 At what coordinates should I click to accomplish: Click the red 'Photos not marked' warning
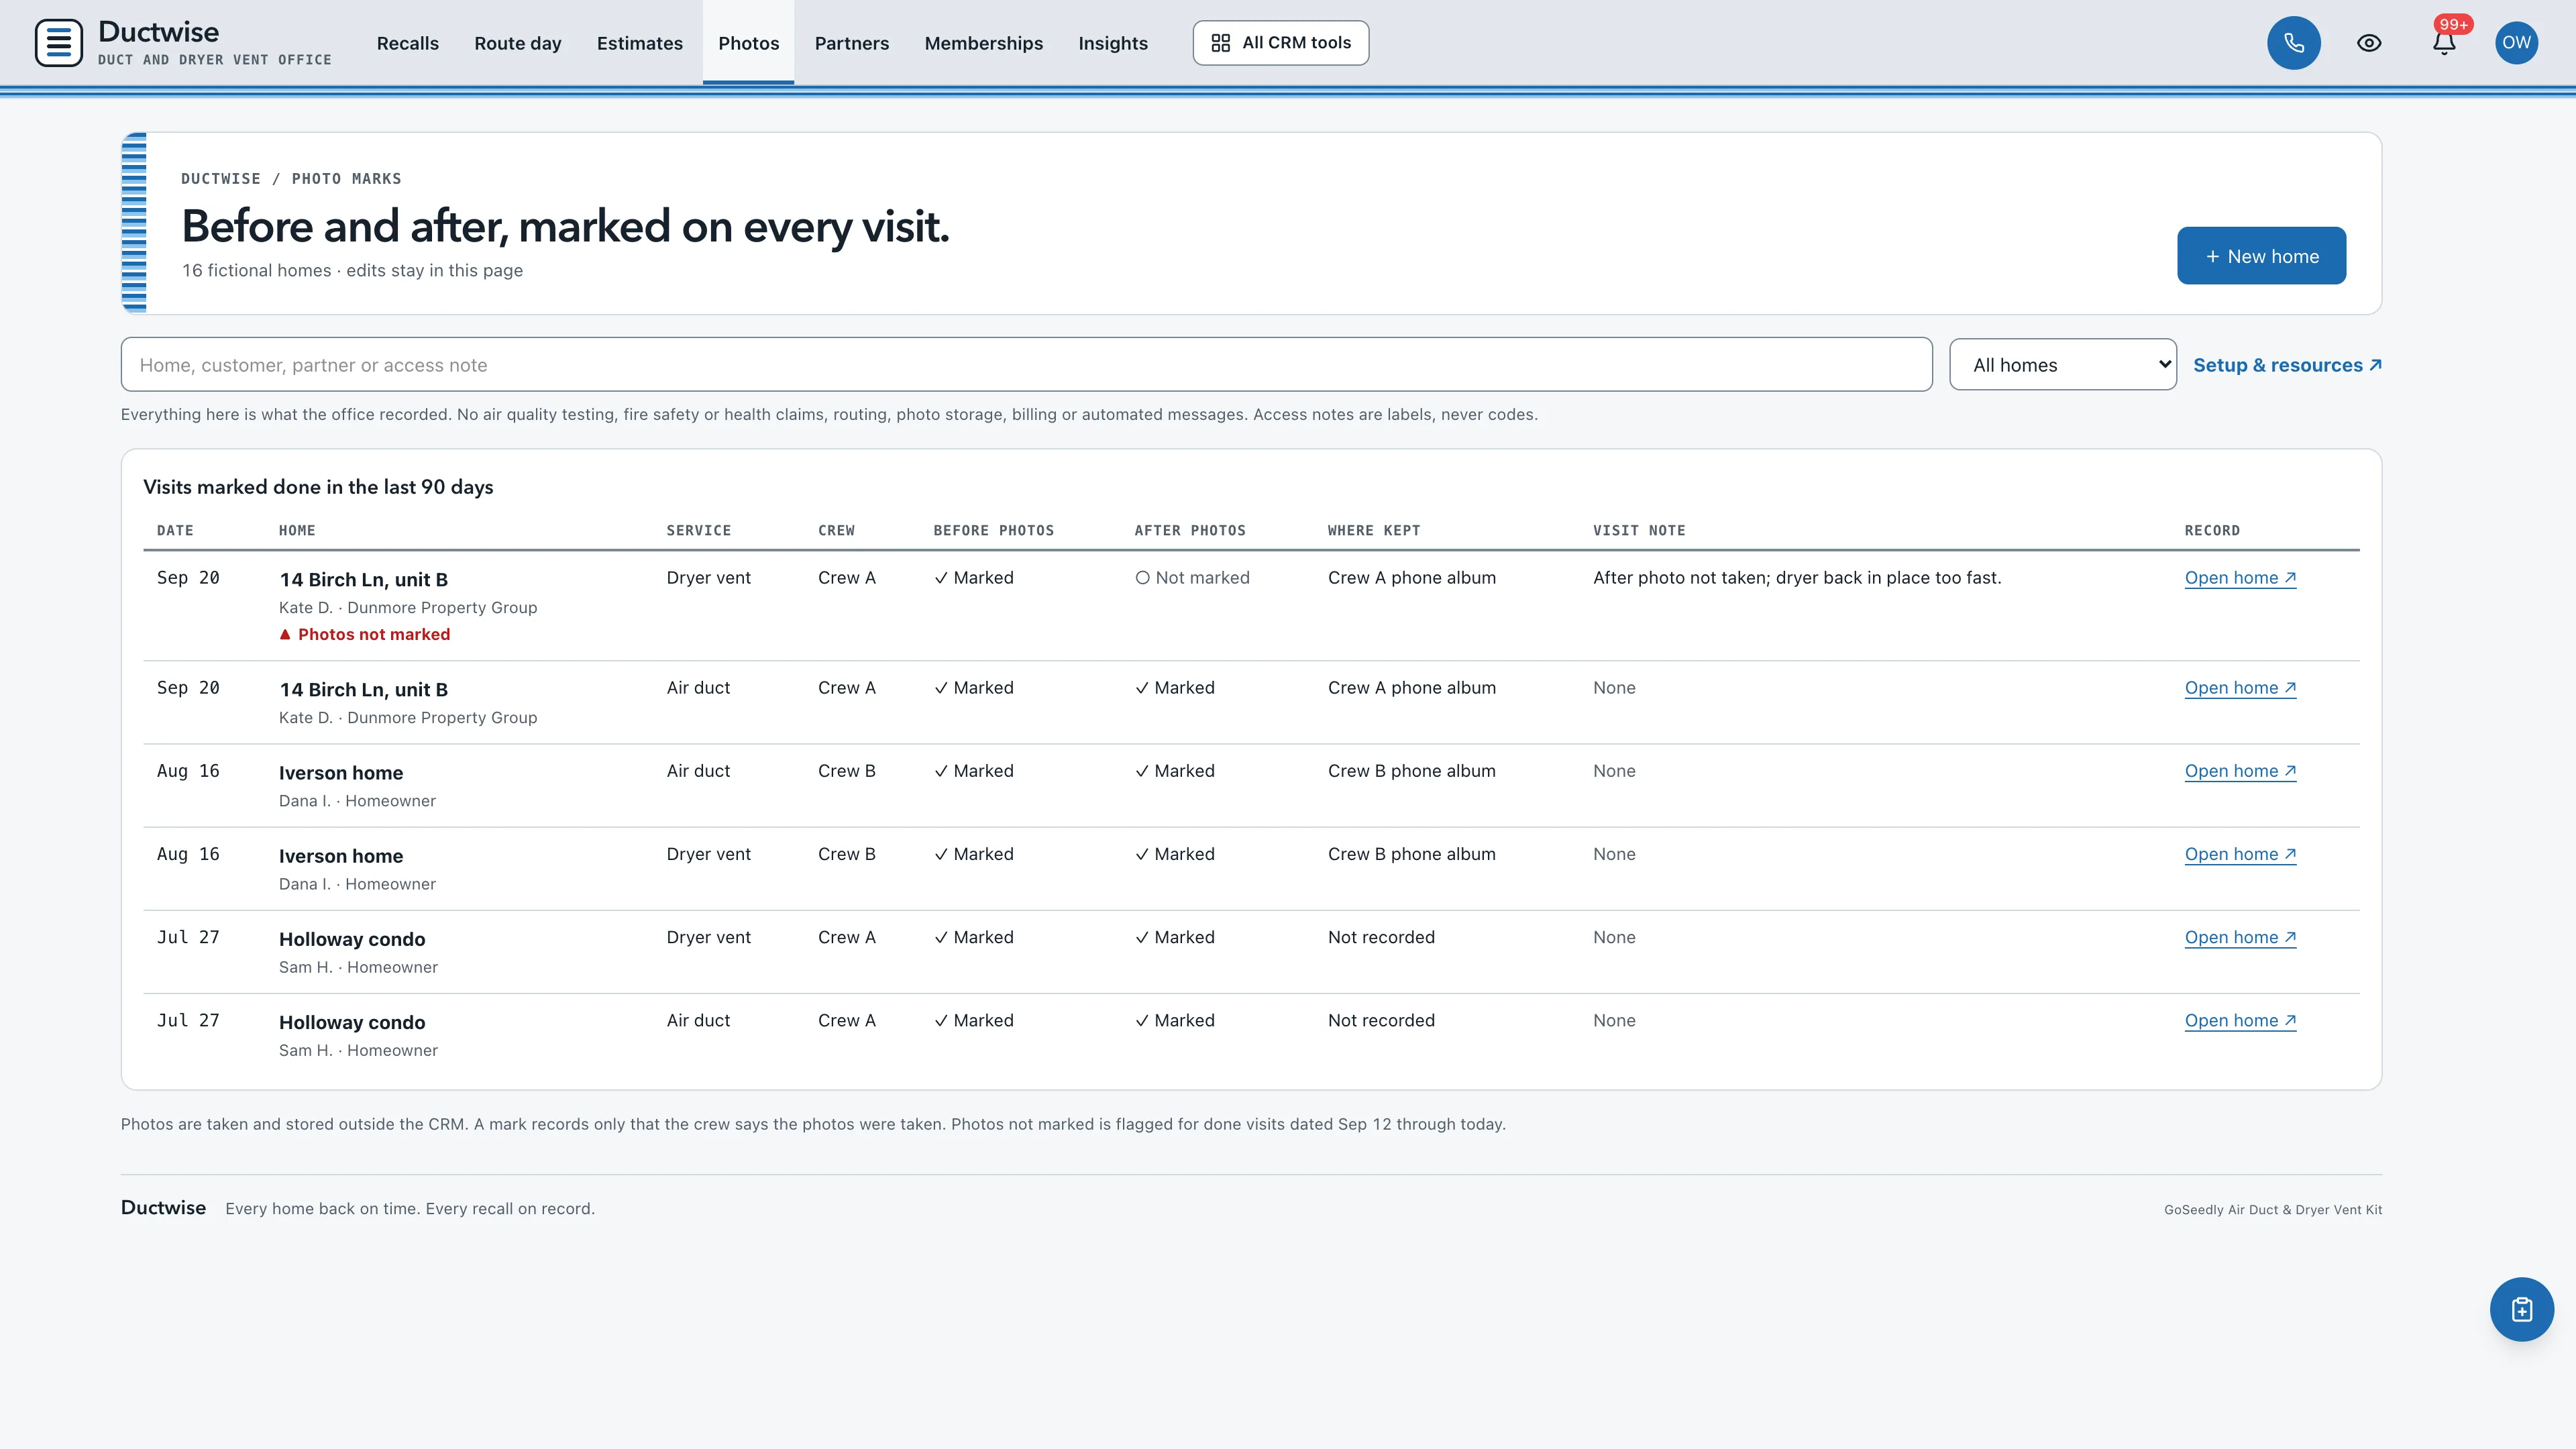[364, 634]
